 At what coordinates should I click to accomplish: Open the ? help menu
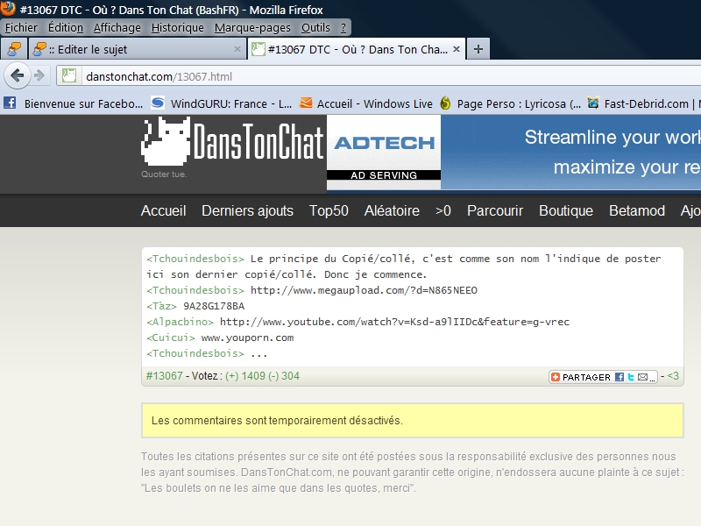pyautogui.click(x=343, y=28)
